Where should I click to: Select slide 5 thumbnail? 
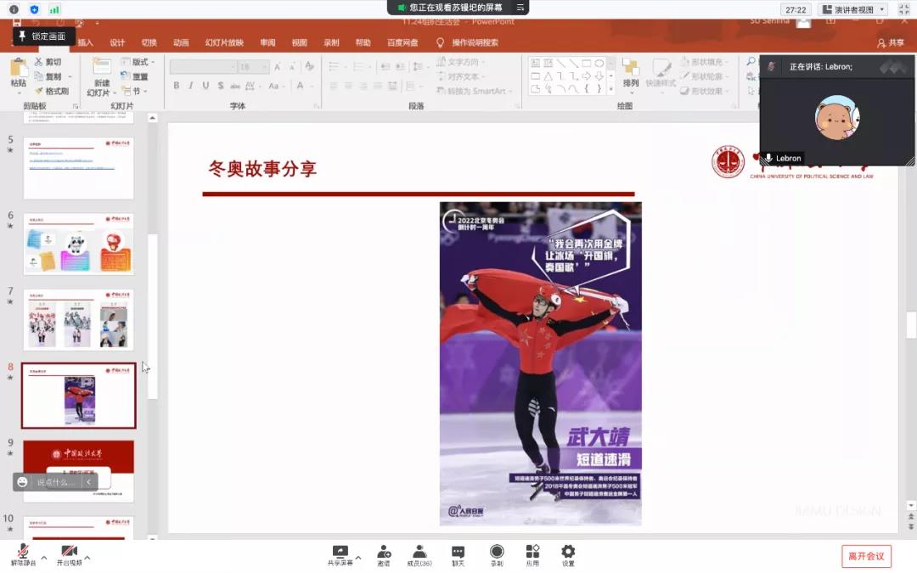pos(78,168)
